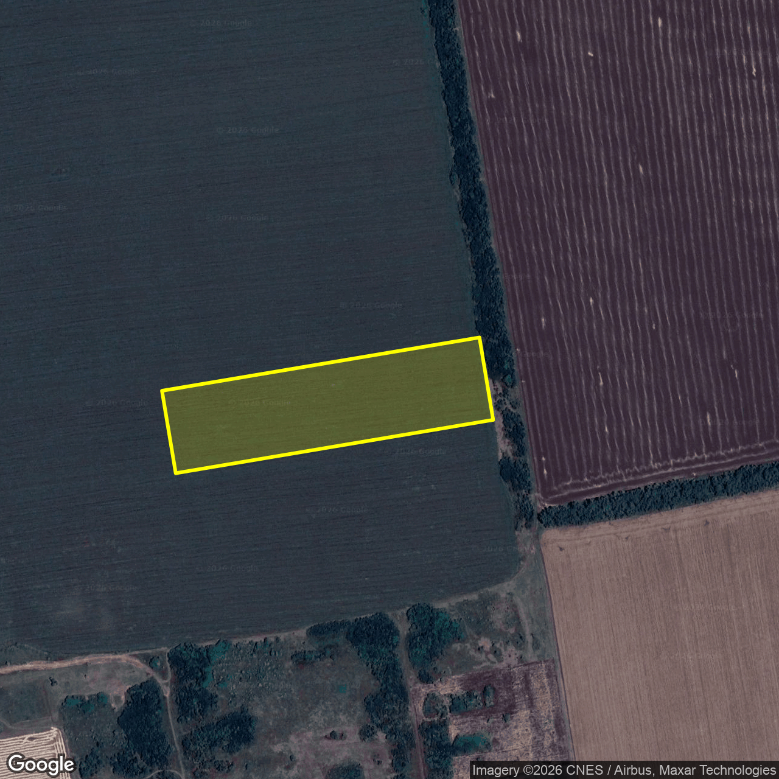Image resolution: width=779 pixels, height=779 pixels.
Task: Click the Google logo
Action: coord(41,764)
